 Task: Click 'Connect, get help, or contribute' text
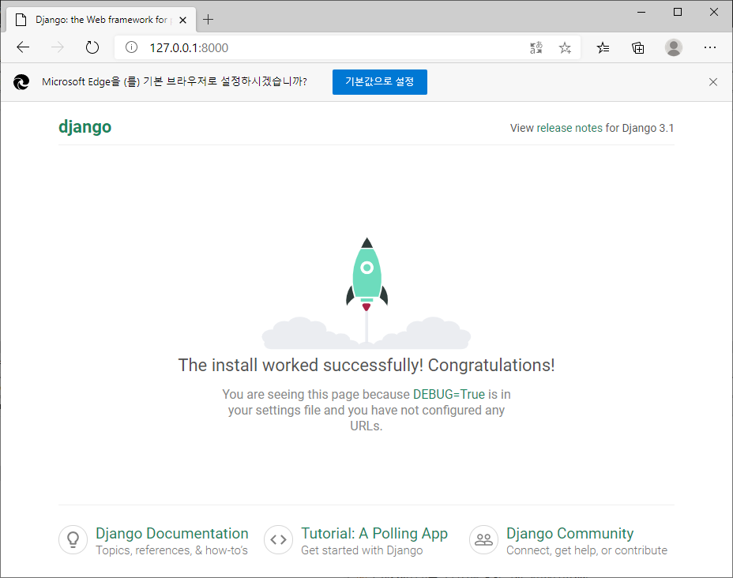(x=587, y=550)
